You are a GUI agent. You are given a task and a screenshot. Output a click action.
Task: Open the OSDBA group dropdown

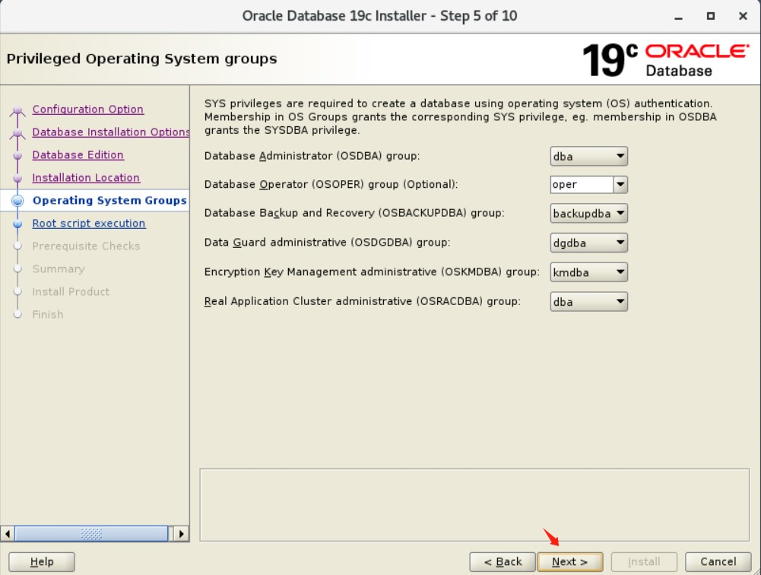click(x=588, y=157)
